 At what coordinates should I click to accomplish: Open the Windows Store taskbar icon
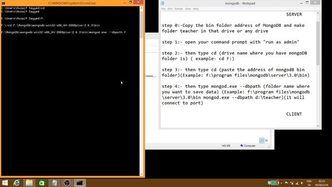coord(41,183)
